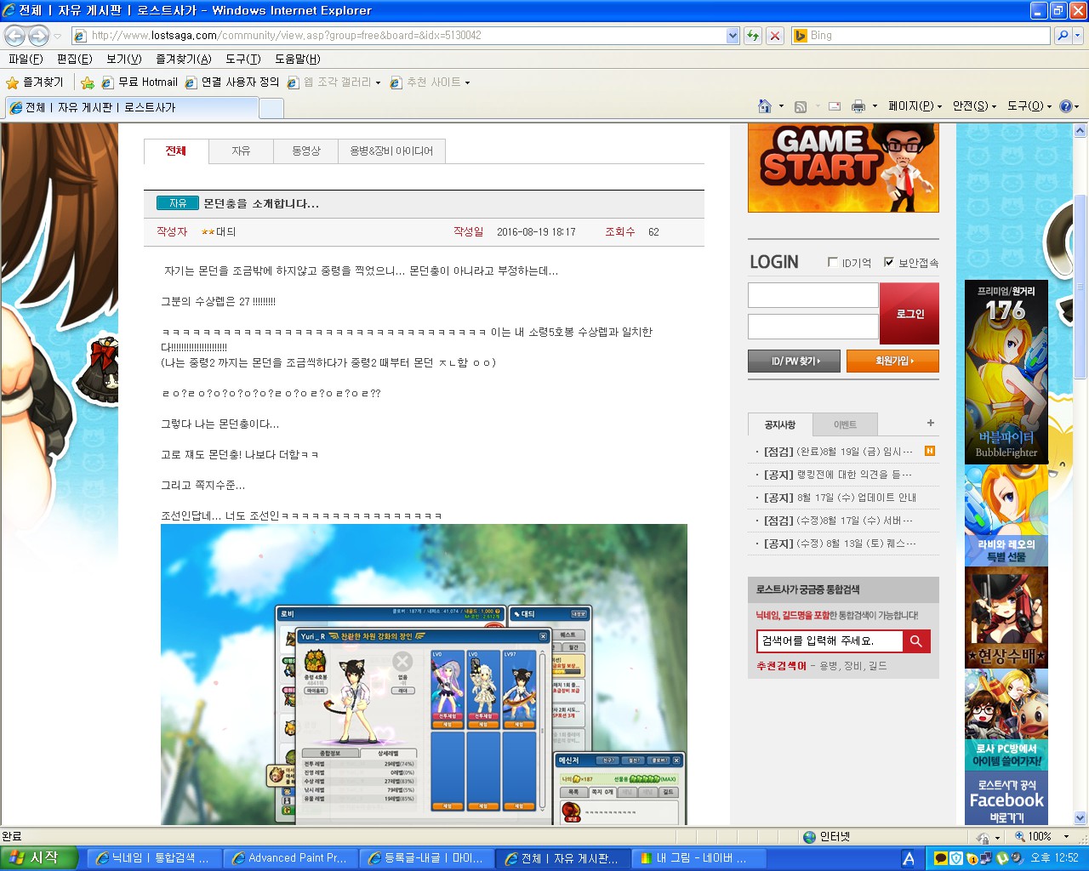Click the IME language A icon in taskbar

tap(909, 859)
